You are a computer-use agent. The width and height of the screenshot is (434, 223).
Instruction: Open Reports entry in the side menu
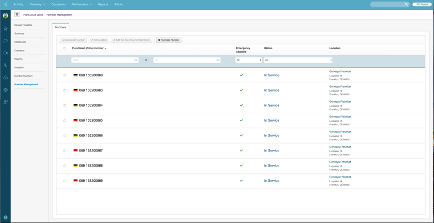coord(19,59)
